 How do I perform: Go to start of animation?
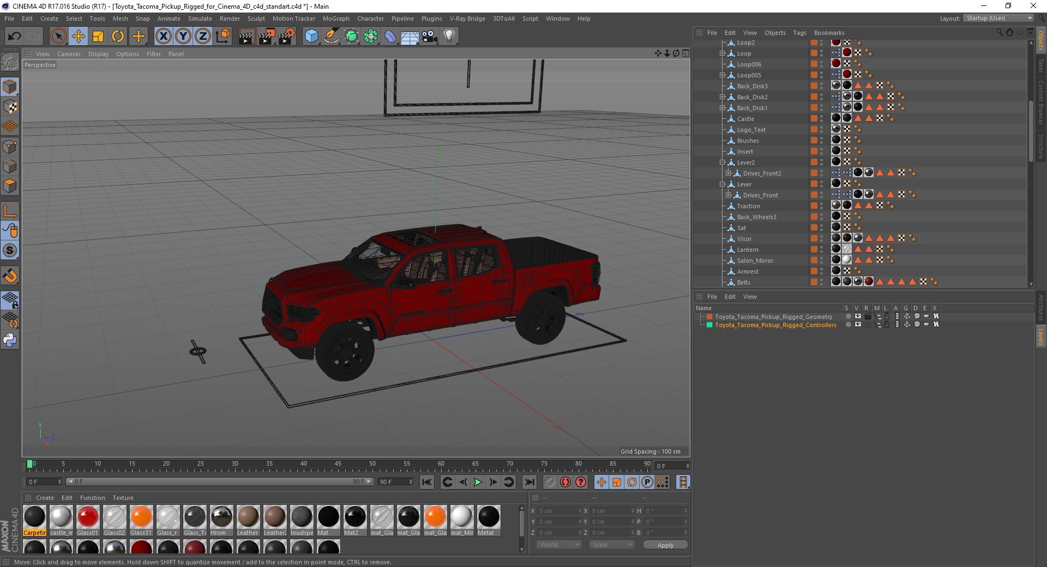pos(427,482)
